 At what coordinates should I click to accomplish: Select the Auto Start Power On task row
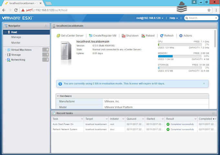pyautogui.click(x=134, y=124)
